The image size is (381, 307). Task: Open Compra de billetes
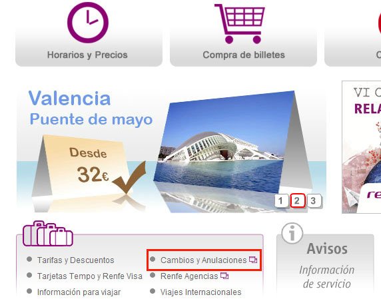243,34
